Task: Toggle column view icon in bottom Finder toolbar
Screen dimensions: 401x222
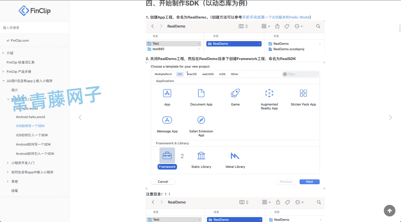Action: (244, 202)
